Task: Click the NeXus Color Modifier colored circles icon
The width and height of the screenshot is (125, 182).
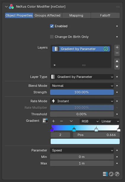Action: pos(11,7)
